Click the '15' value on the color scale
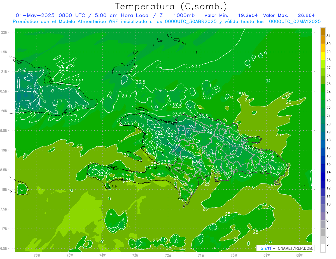This screenshot has height=259, width=336. point(329,164)
